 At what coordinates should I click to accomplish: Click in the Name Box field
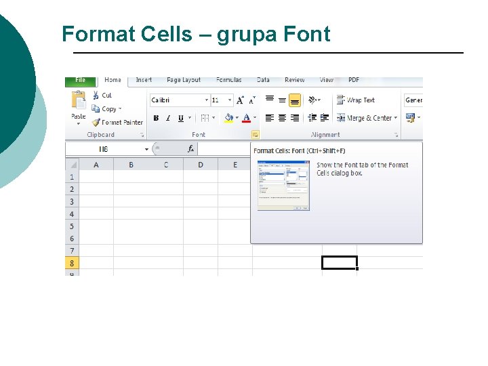coord(104,149)
